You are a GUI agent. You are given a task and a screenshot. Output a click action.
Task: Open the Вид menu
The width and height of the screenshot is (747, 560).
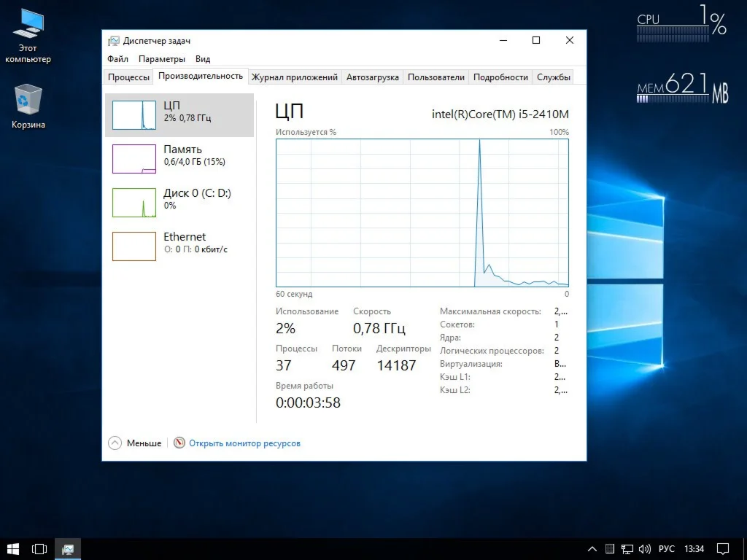[x=203, y=59]
